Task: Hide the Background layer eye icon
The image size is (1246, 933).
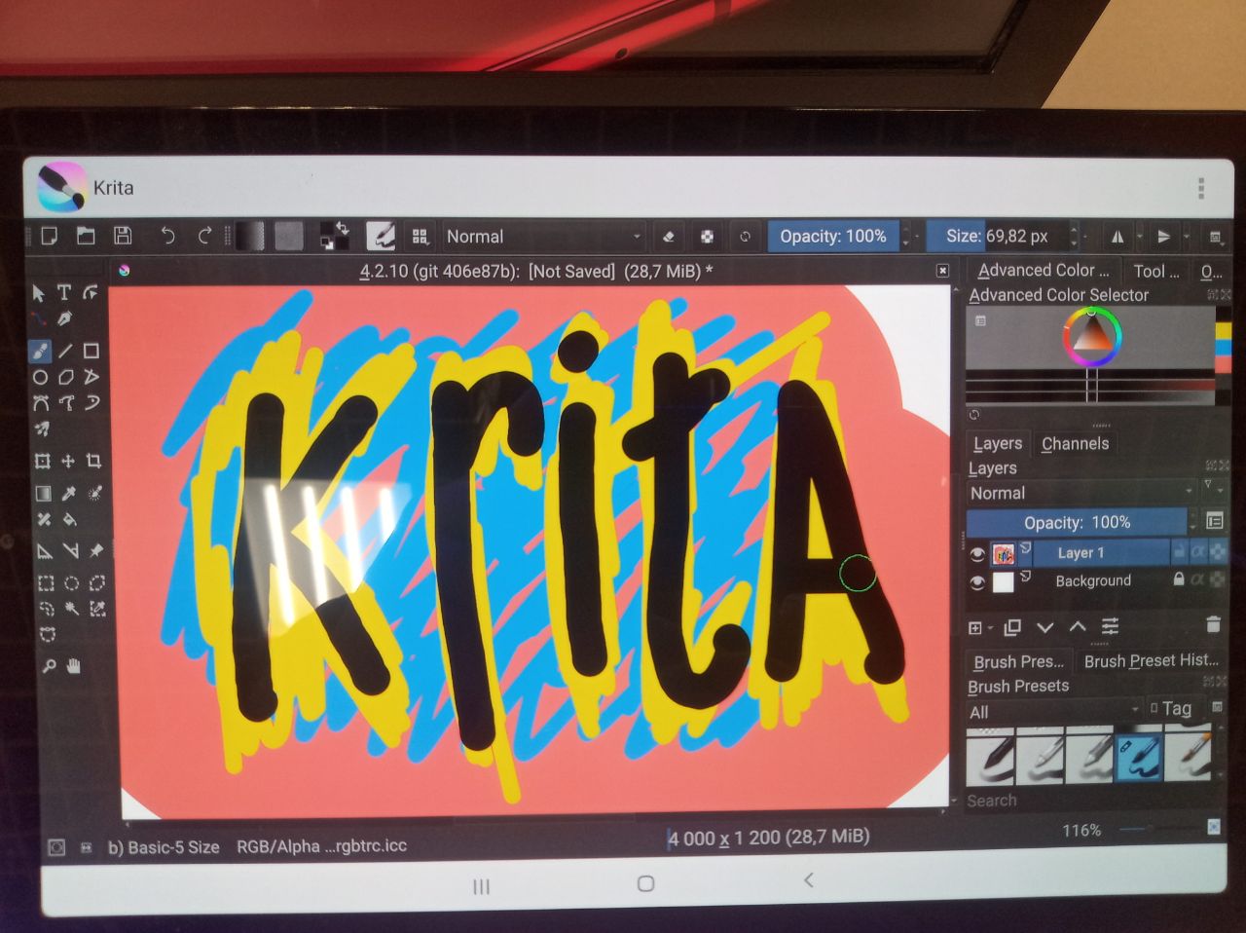Action: pos(977,582)
